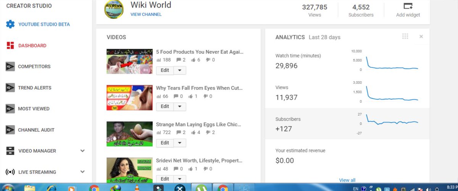Close the Analytics widget
Screen dimensions: 458x191
(x=421, y=37)
